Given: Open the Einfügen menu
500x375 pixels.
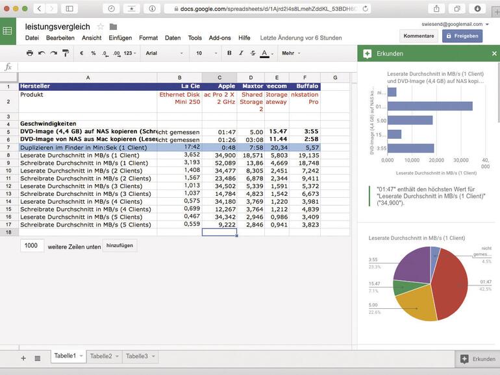Looking at the screenshot, I should (120, 38).
